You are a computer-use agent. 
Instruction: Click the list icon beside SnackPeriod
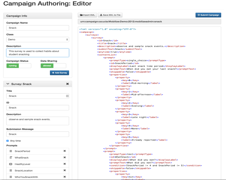coord(11,151)
